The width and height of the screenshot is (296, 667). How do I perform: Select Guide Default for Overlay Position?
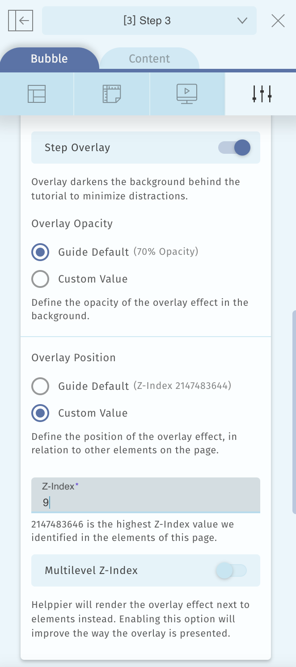[40, 386]
